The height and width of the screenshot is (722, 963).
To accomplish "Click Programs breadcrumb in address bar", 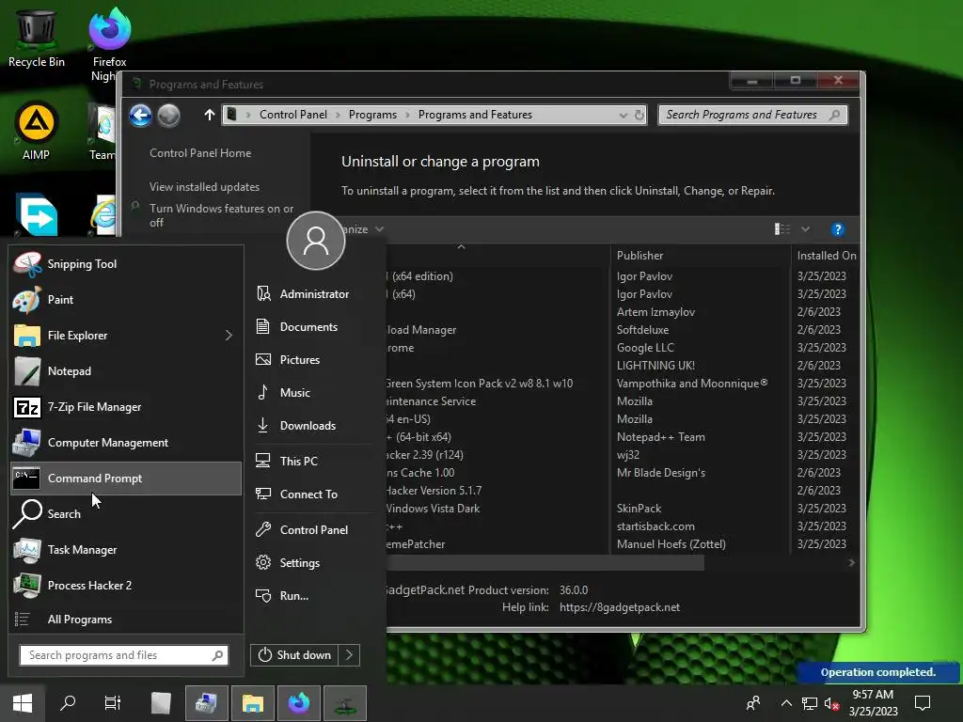I will [372, 115].
